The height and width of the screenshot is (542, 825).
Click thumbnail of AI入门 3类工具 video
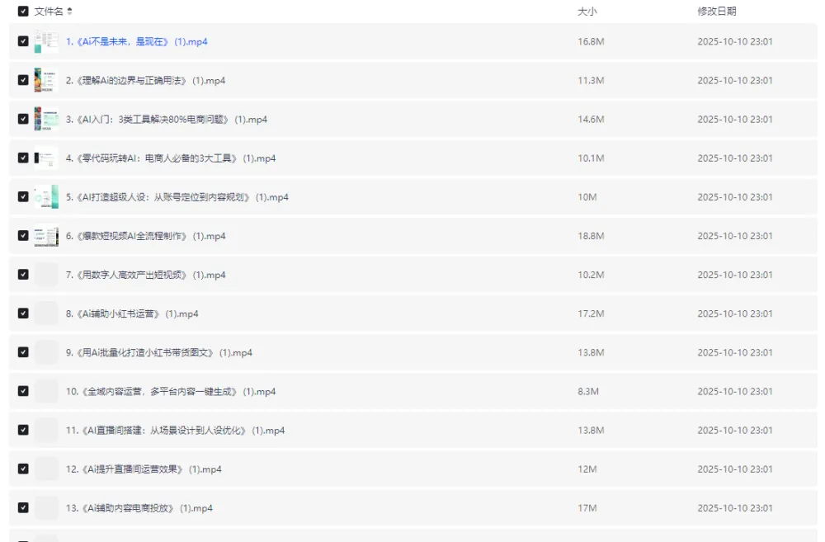46,119
